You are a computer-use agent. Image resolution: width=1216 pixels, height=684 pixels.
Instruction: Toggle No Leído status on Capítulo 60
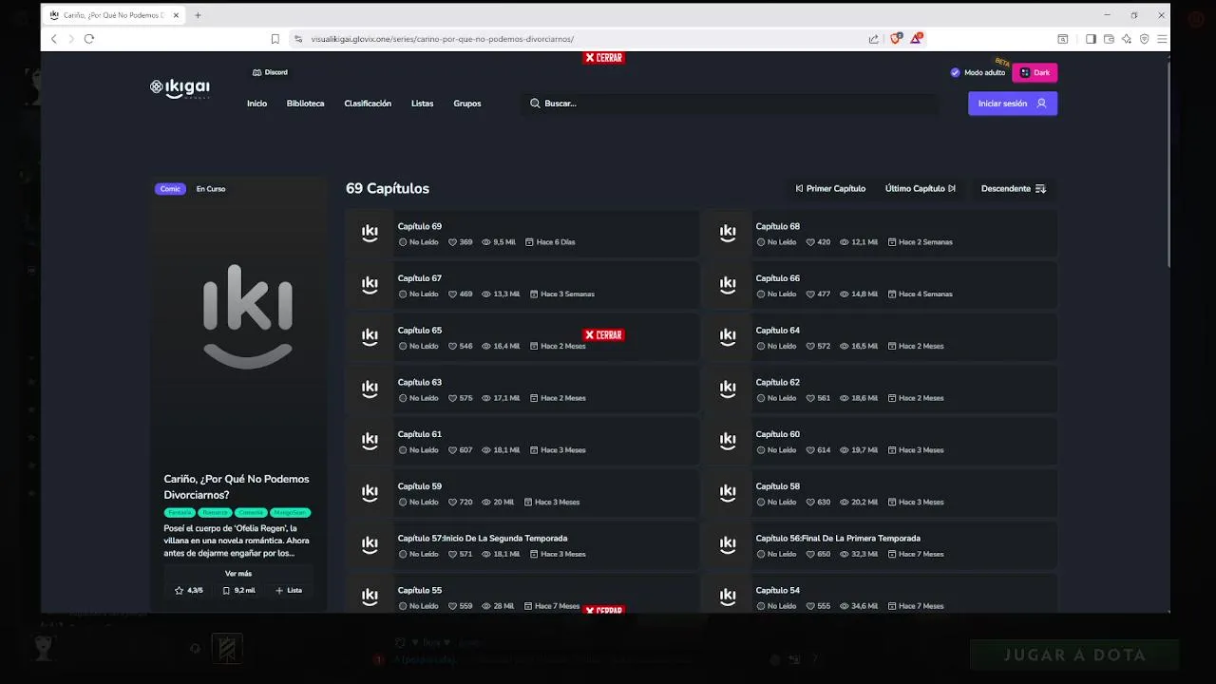(776, 450)
